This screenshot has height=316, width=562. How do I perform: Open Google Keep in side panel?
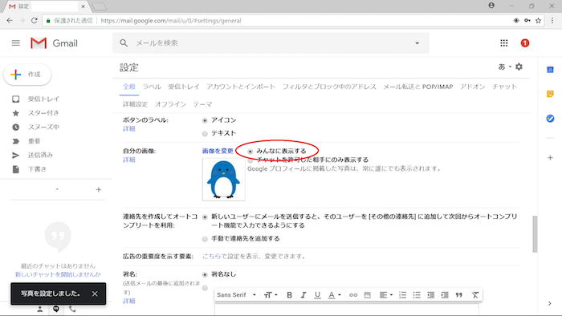[x=550, y=94]
